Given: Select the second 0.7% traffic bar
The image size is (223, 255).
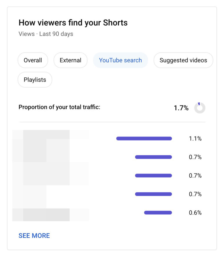Looking at the screenshot, I should 153,175.
